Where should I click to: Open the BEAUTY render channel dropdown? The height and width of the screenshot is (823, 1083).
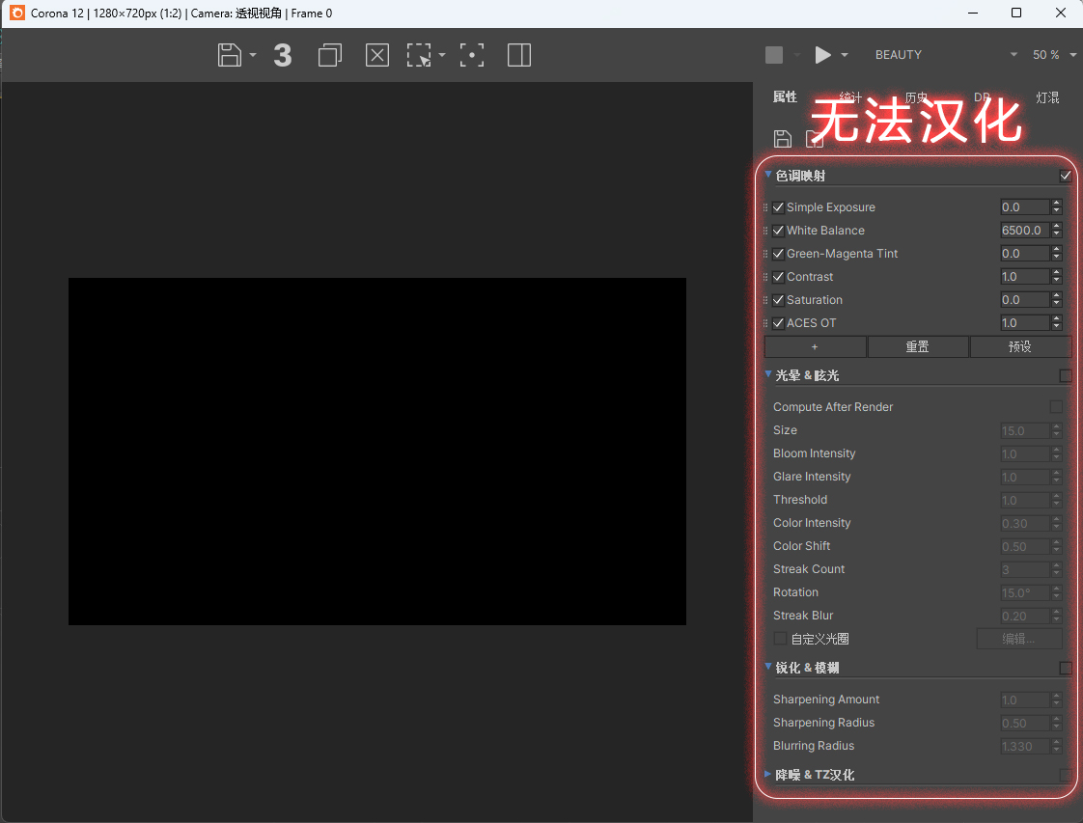(x=941, y=55)
